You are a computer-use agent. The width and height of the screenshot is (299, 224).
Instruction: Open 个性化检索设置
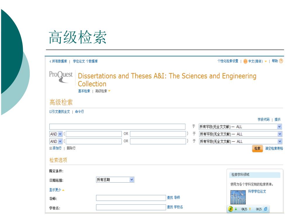(228, 61)
